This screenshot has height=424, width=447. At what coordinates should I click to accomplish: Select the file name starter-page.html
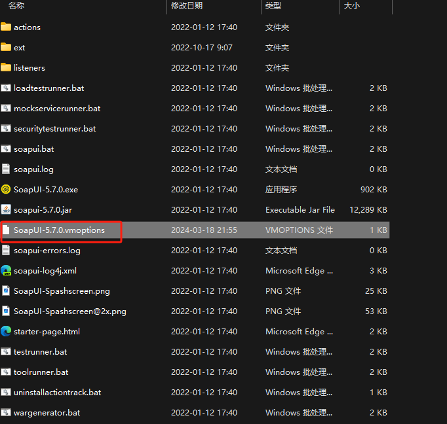coord(47,332)
